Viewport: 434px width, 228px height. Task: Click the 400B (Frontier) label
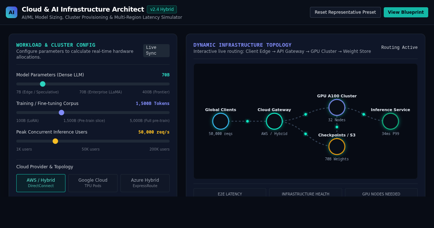point(156,92)
